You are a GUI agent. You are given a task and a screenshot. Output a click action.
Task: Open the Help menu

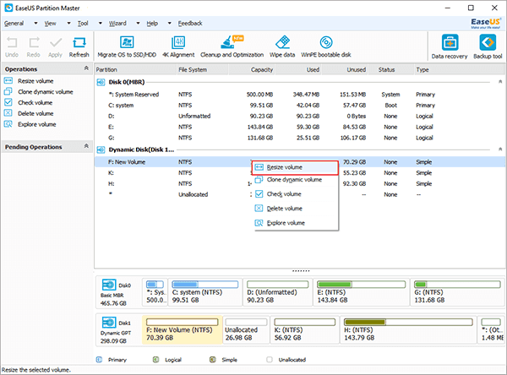(x=152, y=24)
